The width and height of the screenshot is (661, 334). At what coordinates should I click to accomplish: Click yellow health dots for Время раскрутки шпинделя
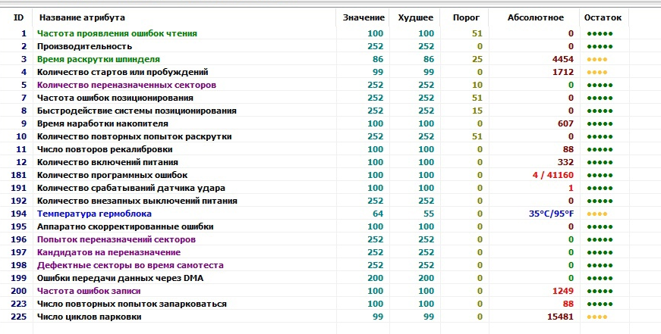(x=597, y=59)
